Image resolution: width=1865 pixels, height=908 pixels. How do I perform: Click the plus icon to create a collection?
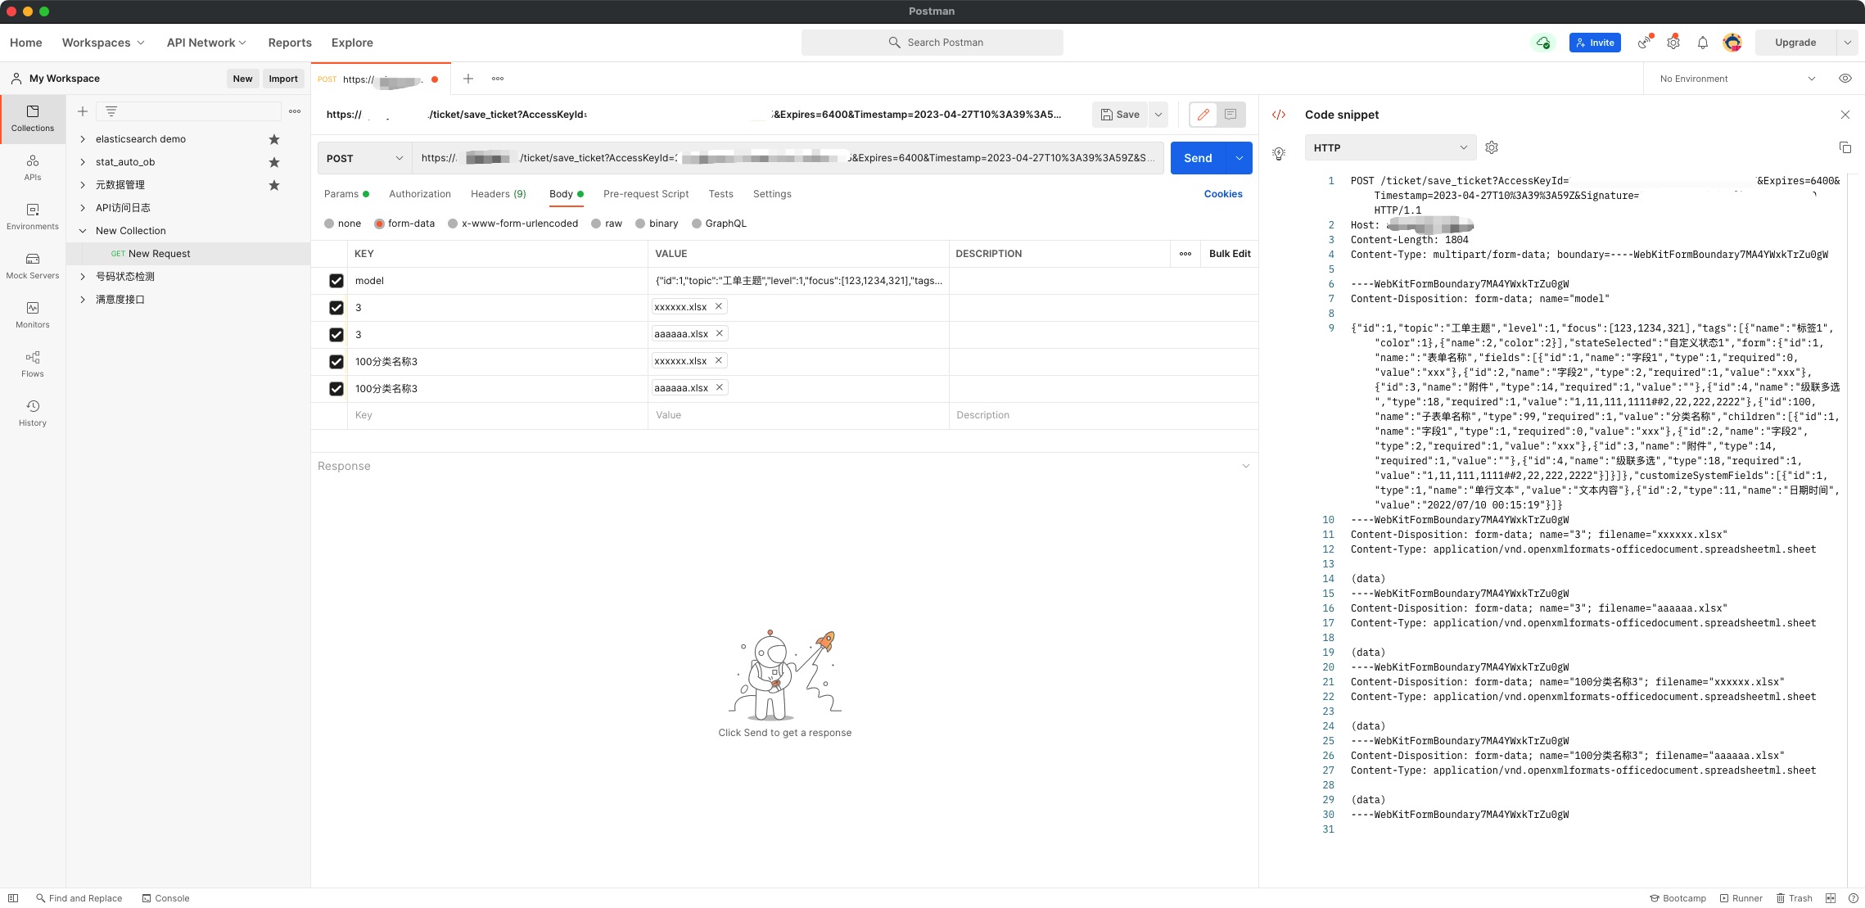click(x=83, y=111)
